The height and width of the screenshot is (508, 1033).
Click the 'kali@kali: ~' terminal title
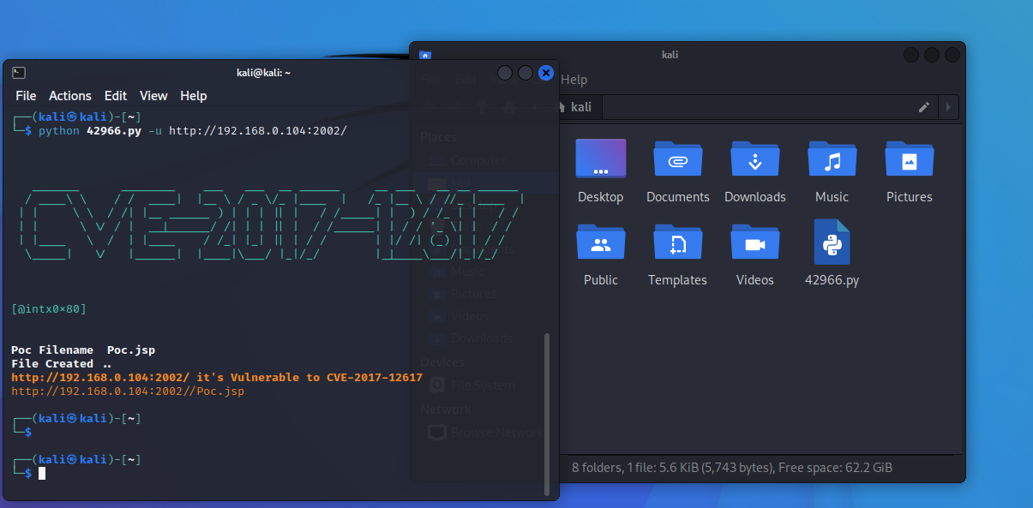tap(263, 73)
